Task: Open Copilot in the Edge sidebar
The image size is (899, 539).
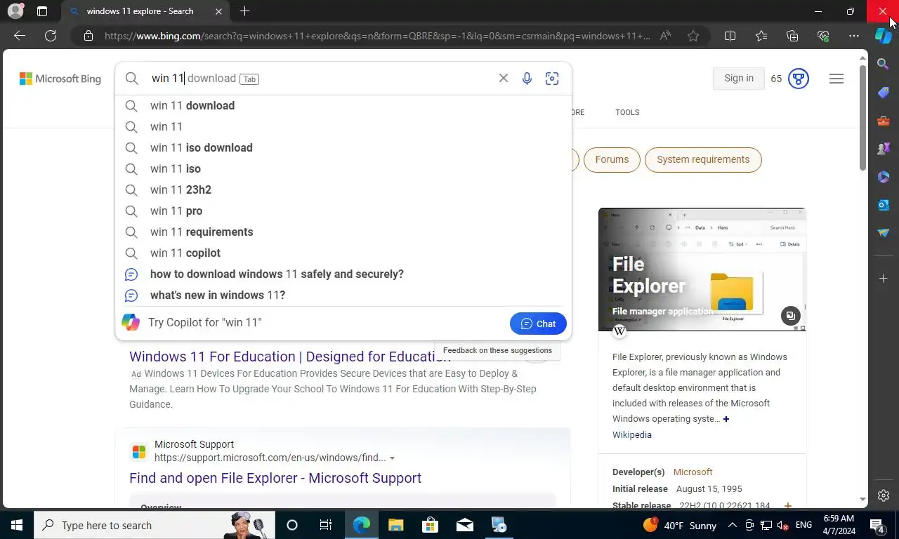Action: 883,36
